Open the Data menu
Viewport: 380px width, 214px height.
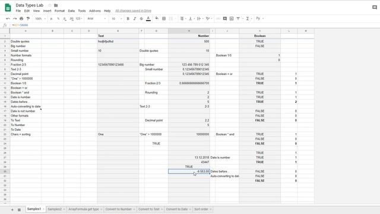click(71, 11)
